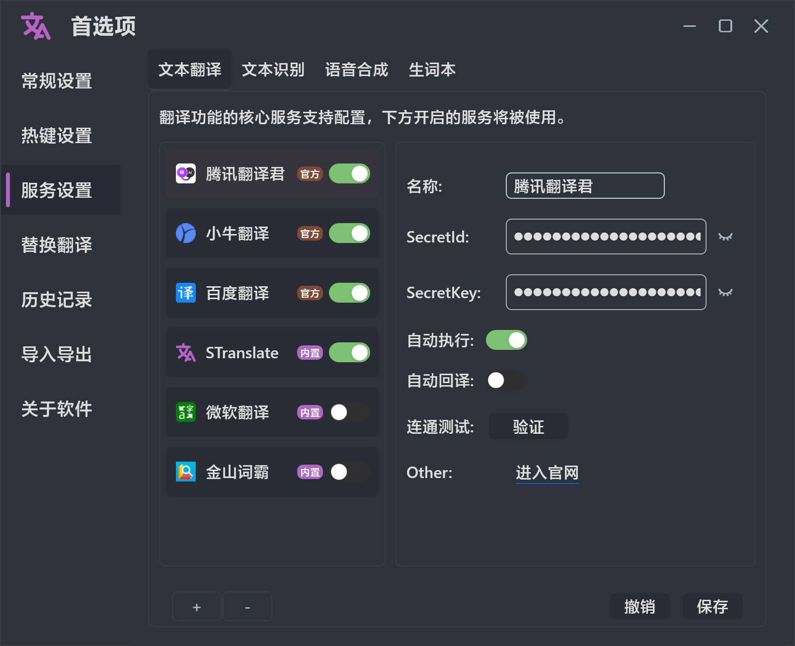Click the Baidu Translate (百度翻译) icon
The width and height of the screenshot is (795, 646).
pyautogui.click(x=186, y=293)
